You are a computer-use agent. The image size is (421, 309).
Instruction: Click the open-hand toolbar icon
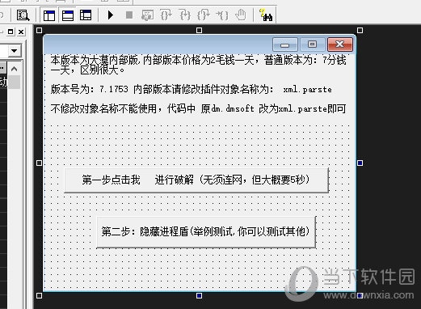point(241,15)
